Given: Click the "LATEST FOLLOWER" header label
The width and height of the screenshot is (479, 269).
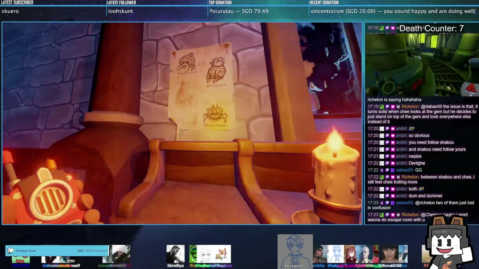Looking at the screenshot, I should point(121,3).
